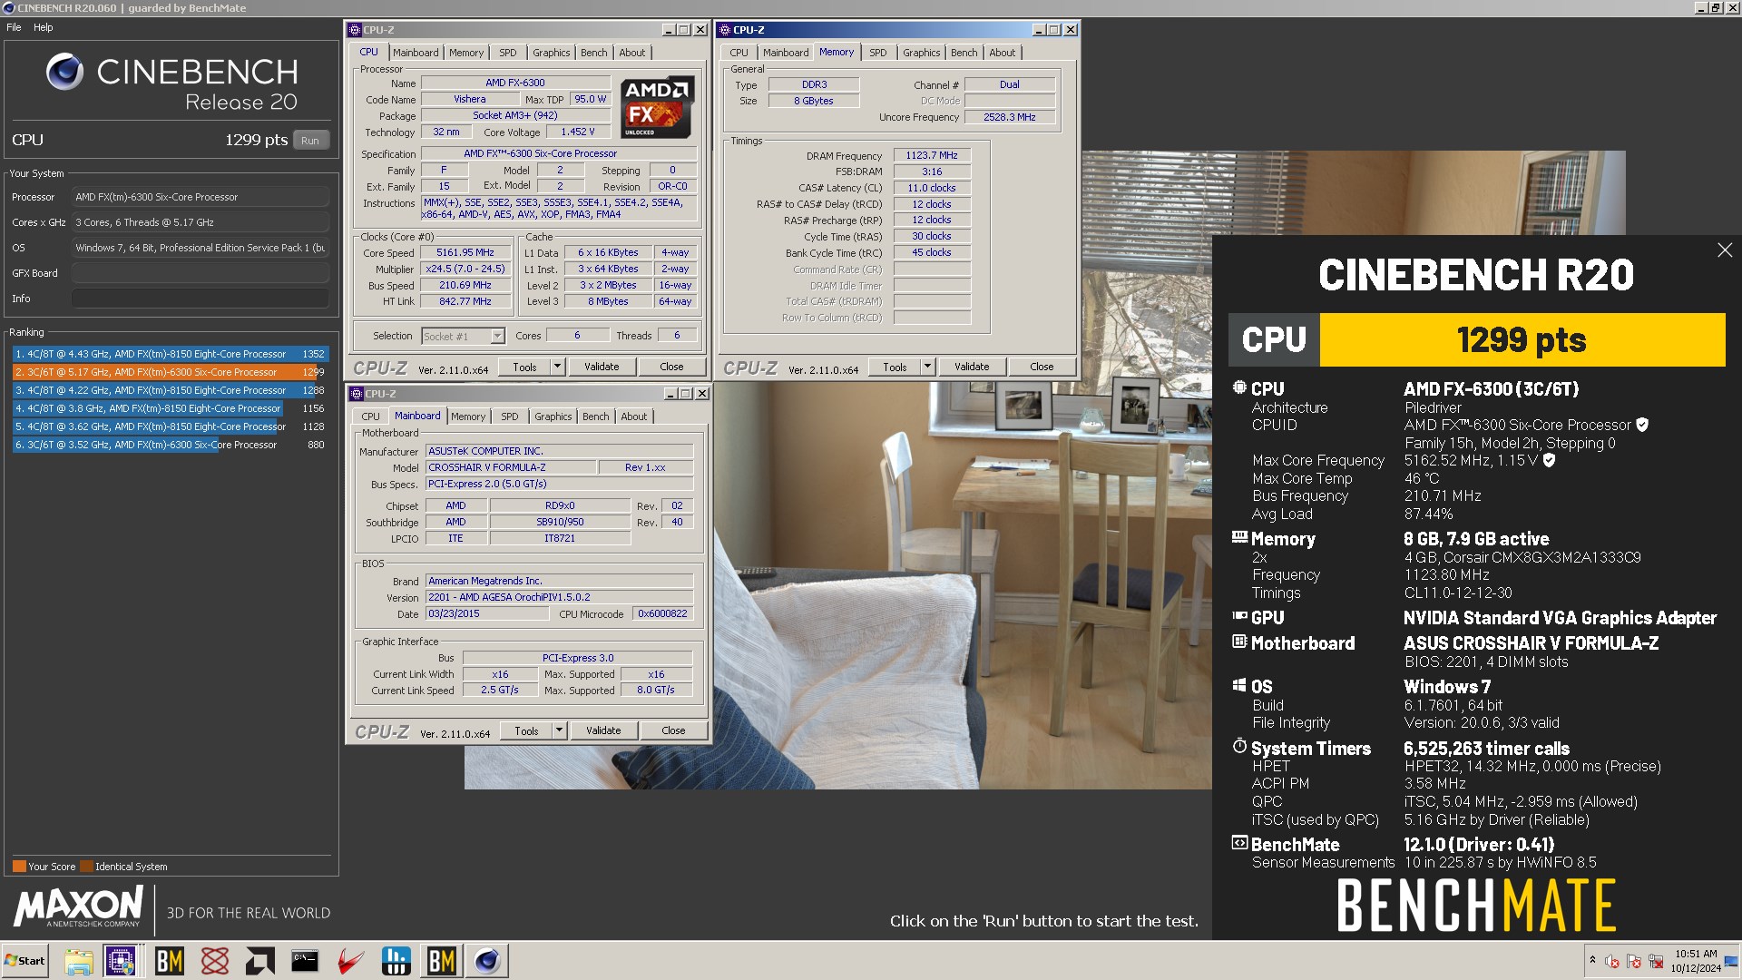Click the Info input field in Cinebench
The image size is (1742, 980).
[201, 299]
